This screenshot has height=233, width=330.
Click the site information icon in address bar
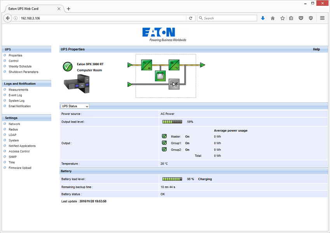click(16, 18)
